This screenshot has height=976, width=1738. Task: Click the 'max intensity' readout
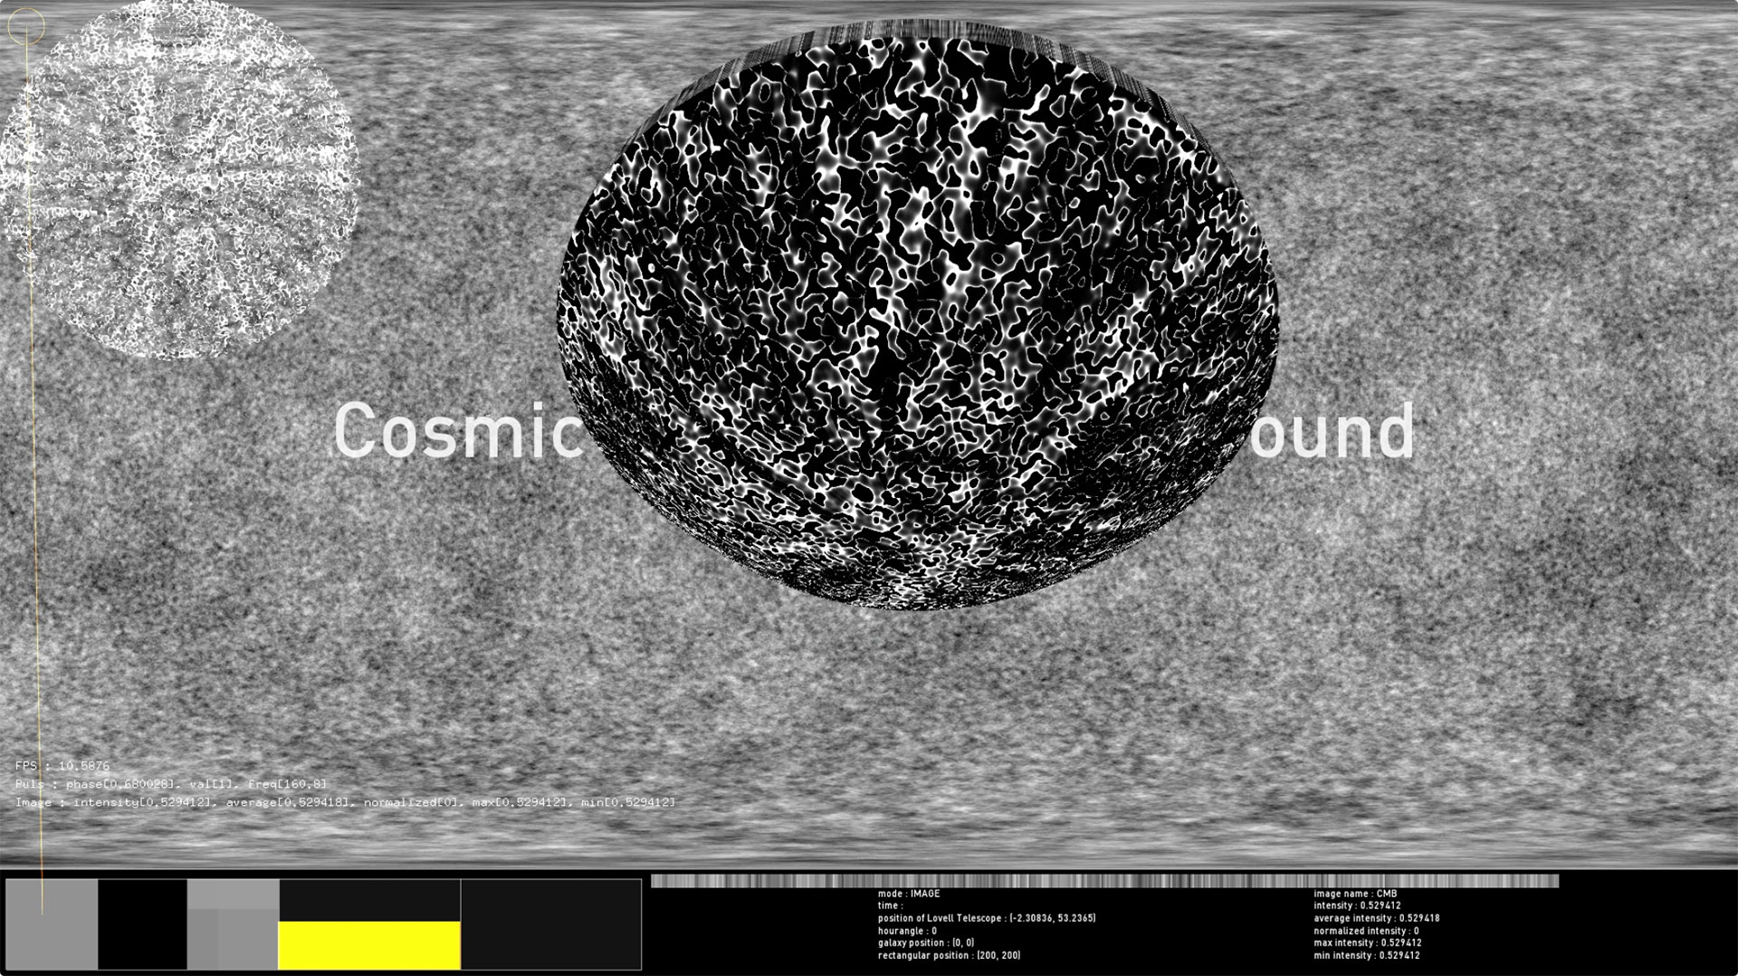tap(1367, 943)
